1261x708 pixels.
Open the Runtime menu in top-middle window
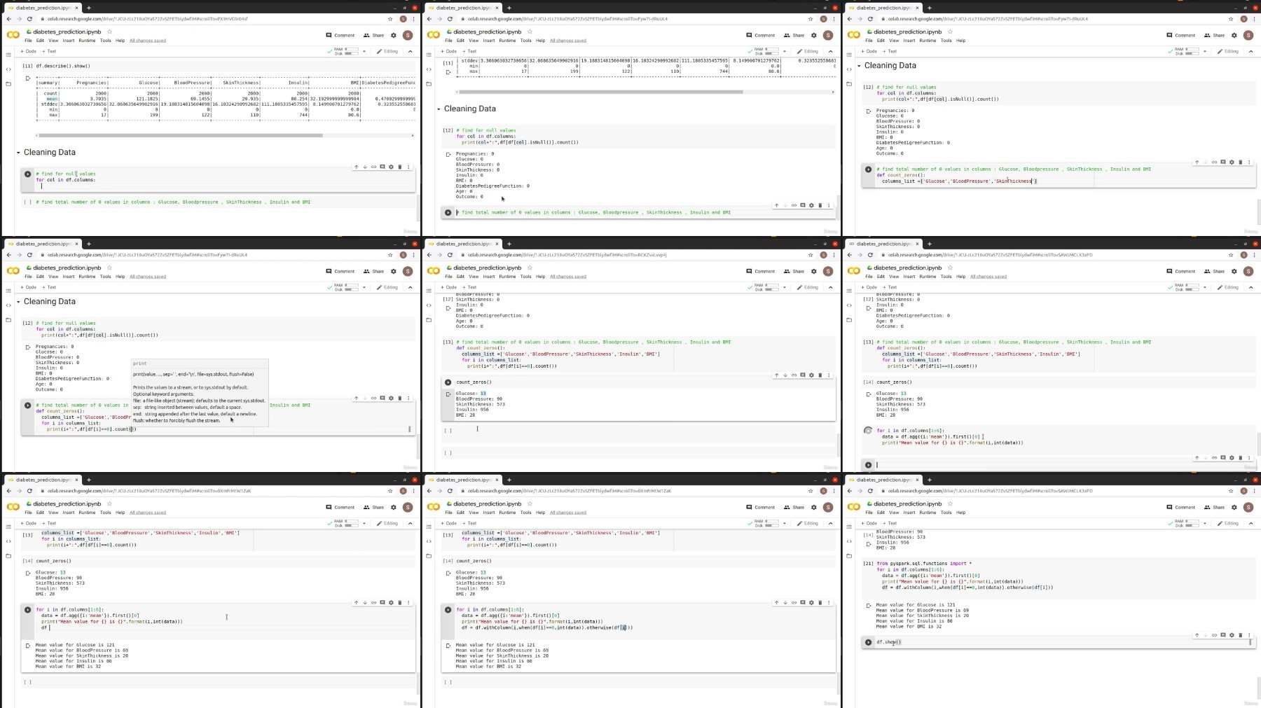click(507, 41)
